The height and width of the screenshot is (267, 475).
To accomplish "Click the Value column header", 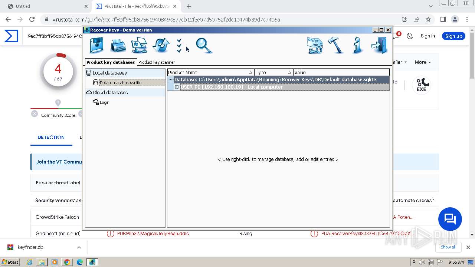I will [341, 72].
